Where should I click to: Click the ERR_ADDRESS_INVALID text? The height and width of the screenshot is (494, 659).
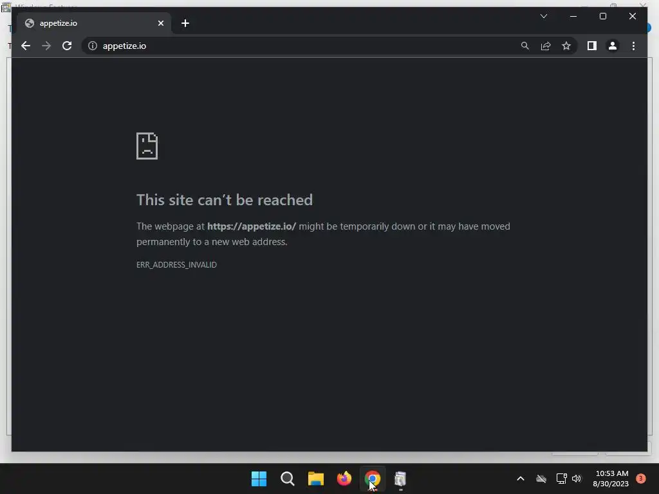coord(176,264)
